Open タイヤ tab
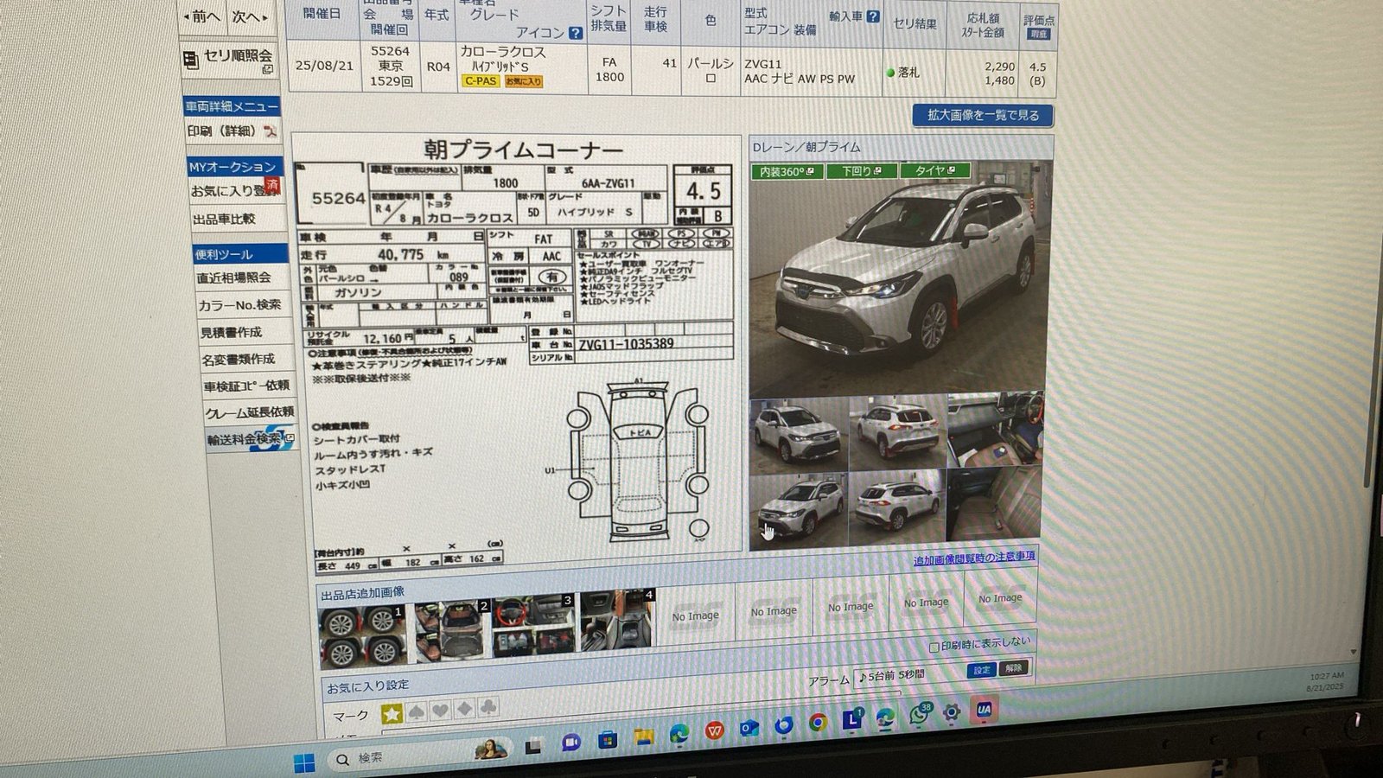Screen dimensions: 1383x778 pyautogui.click(x=935, y=170)
